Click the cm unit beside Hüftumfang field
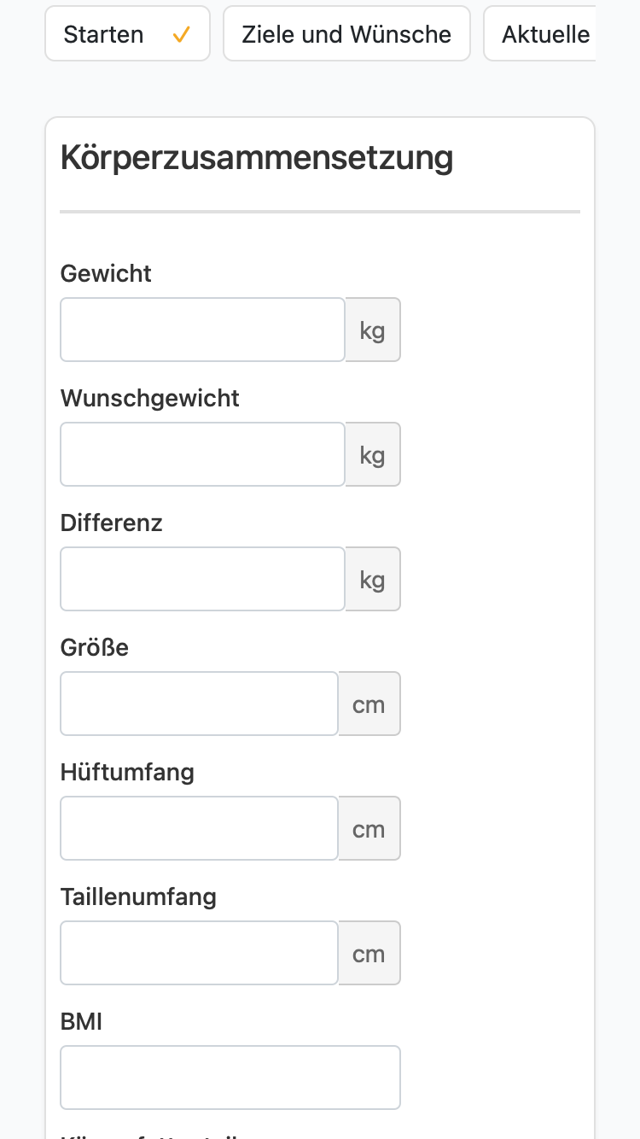The image size is (640, 1139). (x=369, y=828)
